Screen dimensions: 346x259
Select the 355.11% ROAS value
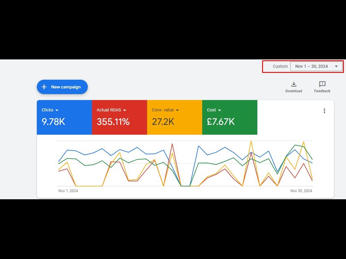click(x=113, y=122)
